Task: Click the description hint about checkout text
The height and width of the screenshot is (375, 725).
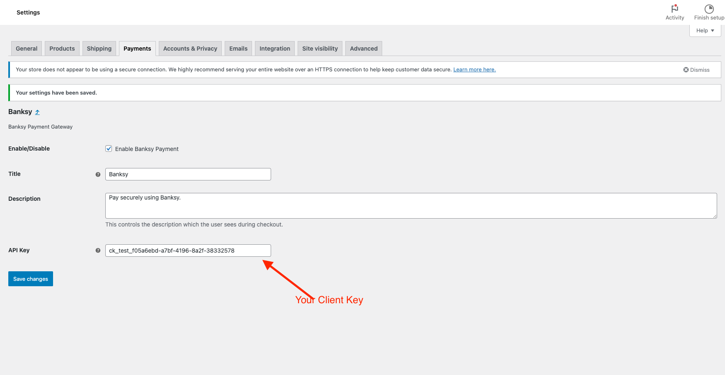Action: 194,224
